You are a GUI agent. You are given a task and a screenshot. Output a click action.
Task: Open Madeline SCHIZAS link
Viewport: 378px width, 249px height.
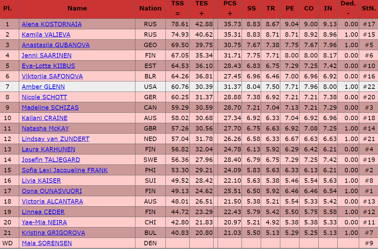coord(50,108)
